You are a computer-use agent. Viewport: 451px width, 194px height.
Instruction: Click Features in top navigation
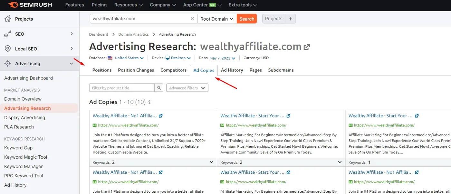pyautogui.click(x=74, y=5)
